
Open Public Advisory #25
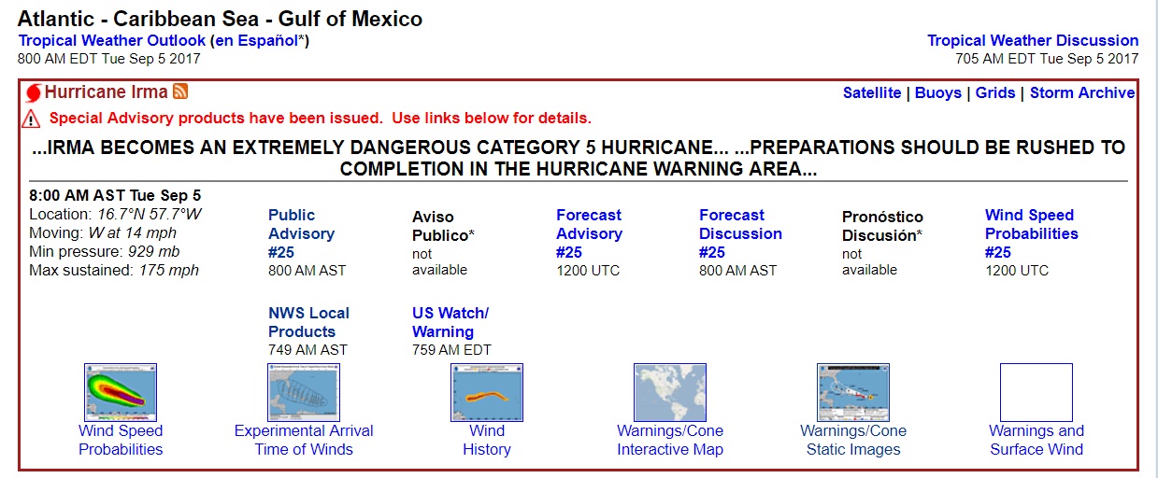(301, 233)
